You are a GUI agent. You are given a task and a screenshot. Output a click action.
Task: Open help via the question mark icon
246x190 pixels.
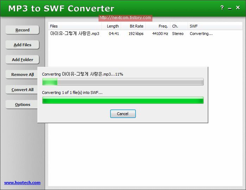click(222, 7)
